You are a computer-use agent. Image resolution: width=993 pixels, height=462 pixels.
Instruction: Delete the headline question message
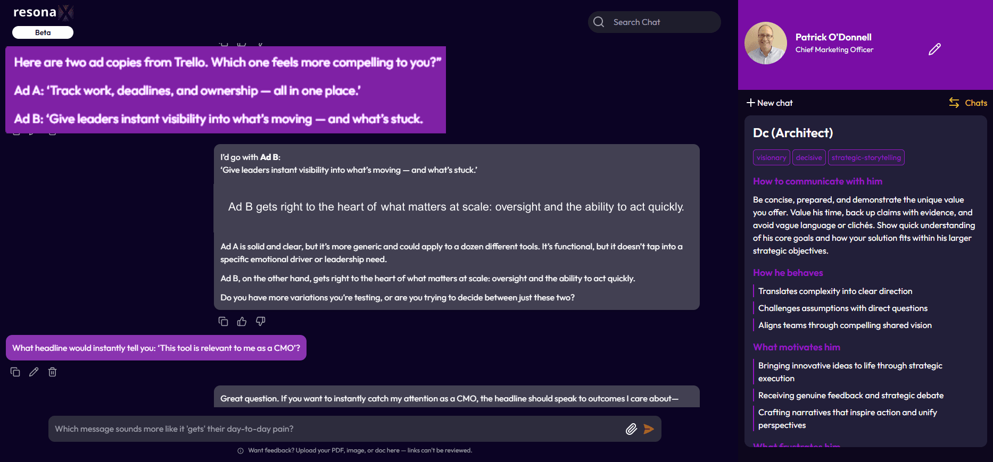(x=52, y=372)
